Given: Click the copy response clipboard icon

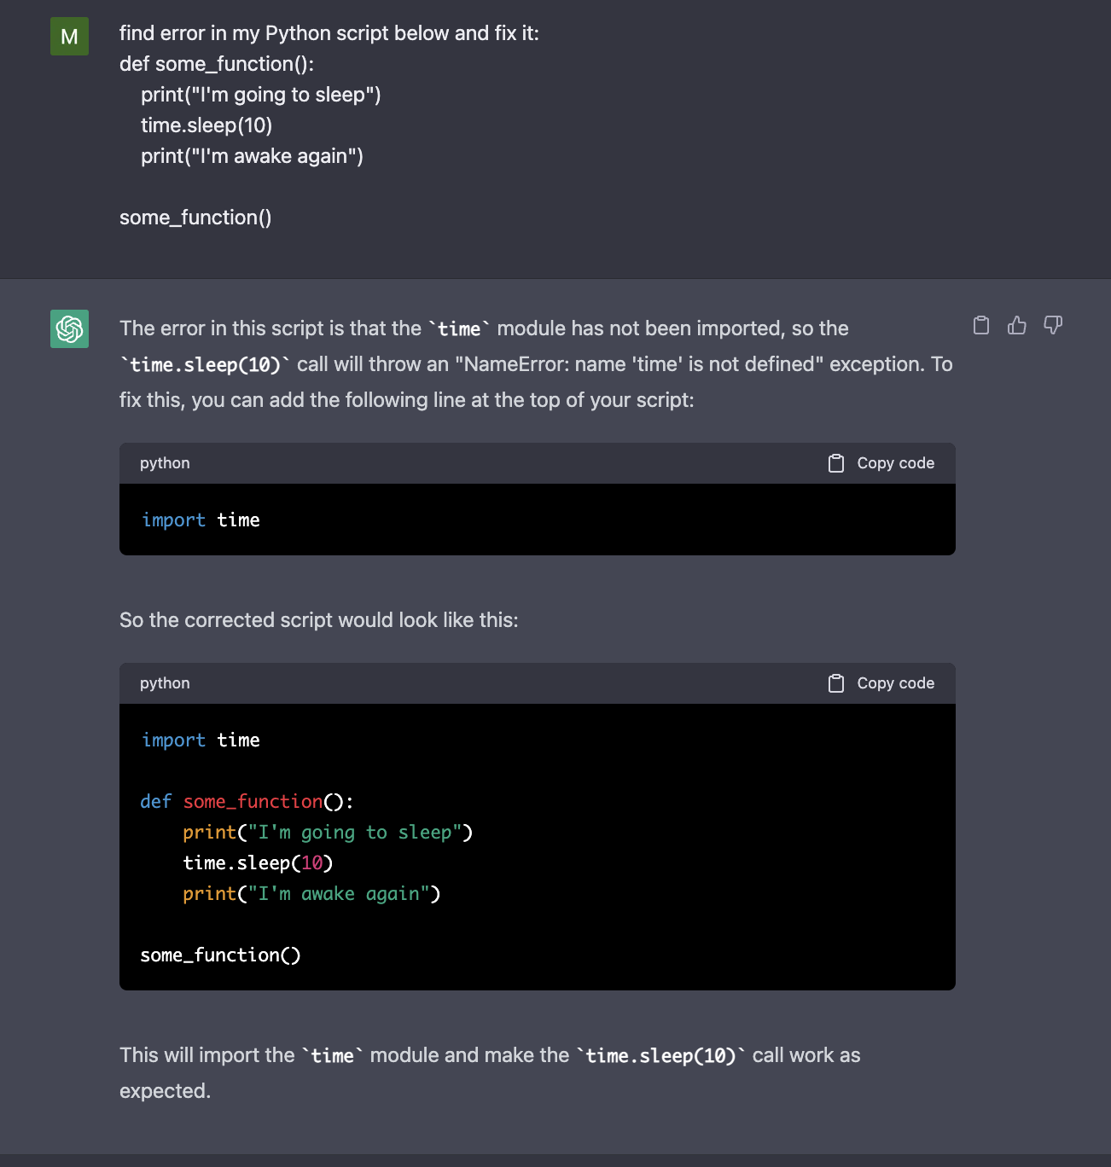Looking at the screenshot, I should (981, 325).
